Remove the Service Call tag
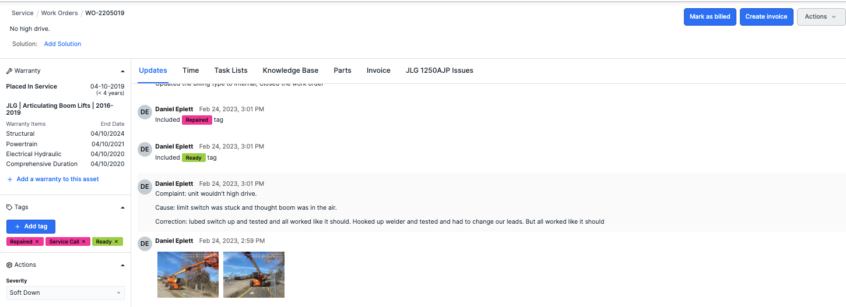Screen dimensions: 846x307 (x=83, y=242)
